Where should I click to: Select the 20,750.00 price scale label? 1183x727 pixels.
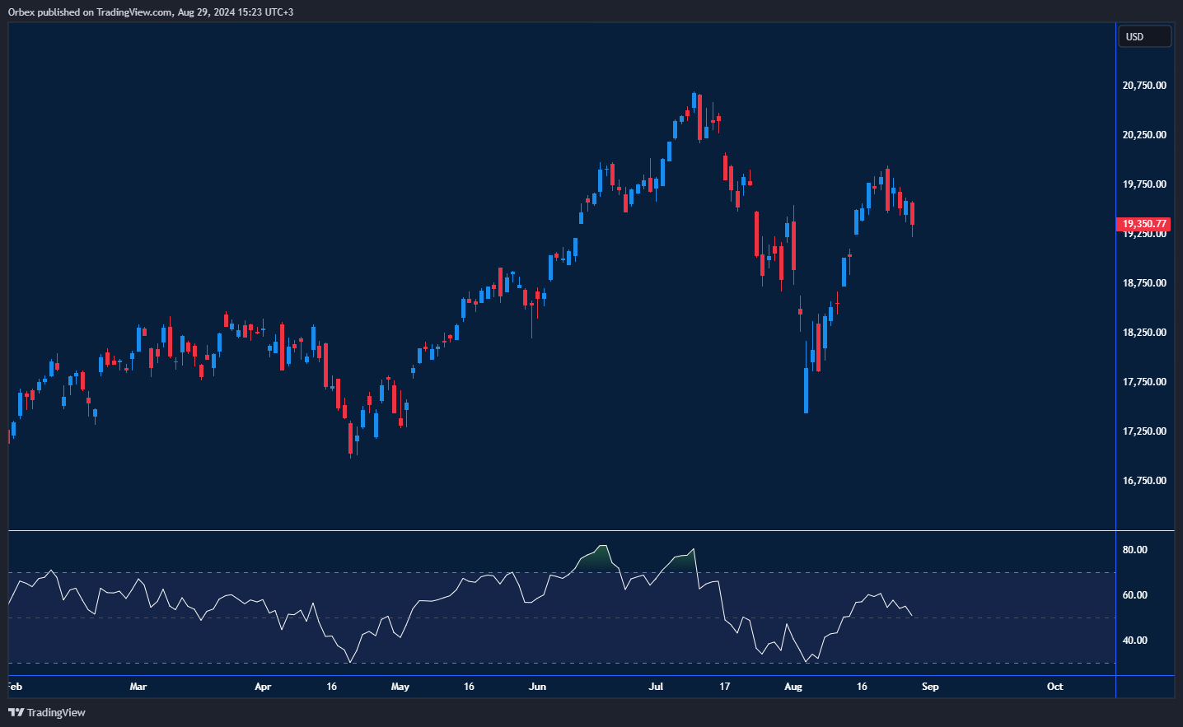point(1143,85)
